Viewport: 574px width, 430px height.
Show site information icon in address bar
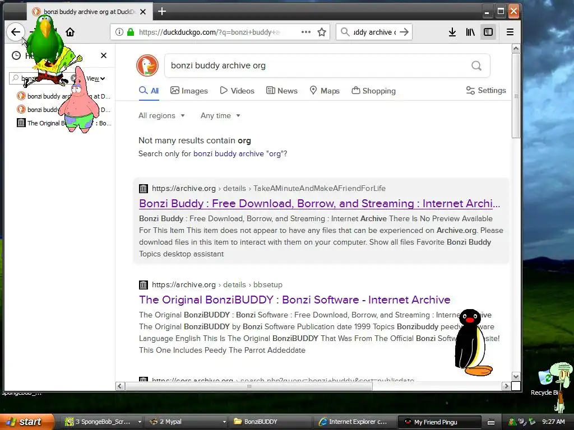tap(119, 32)
